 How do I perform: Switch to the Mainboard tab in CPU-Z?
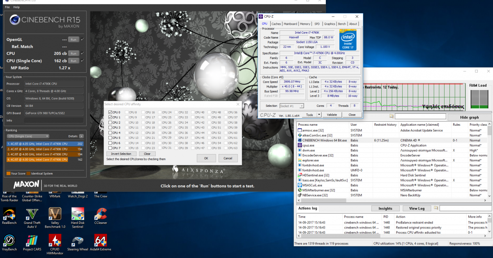tap(290, 24)
